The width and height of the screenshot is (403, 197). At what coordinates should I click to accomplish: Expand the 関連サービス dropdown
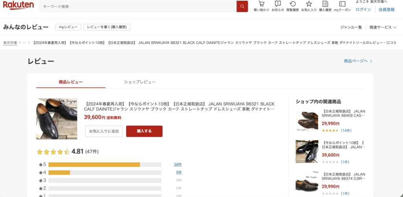pyautogui.click(x=383, y=27)
